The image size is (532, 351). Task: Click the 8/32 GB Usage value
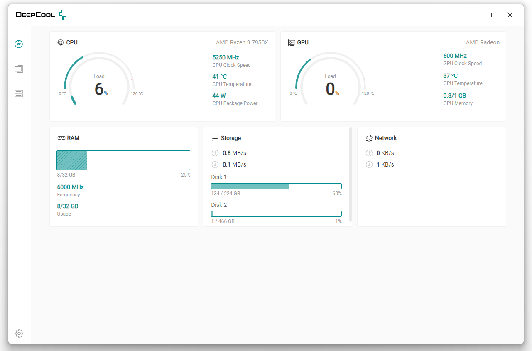point(68,206)
